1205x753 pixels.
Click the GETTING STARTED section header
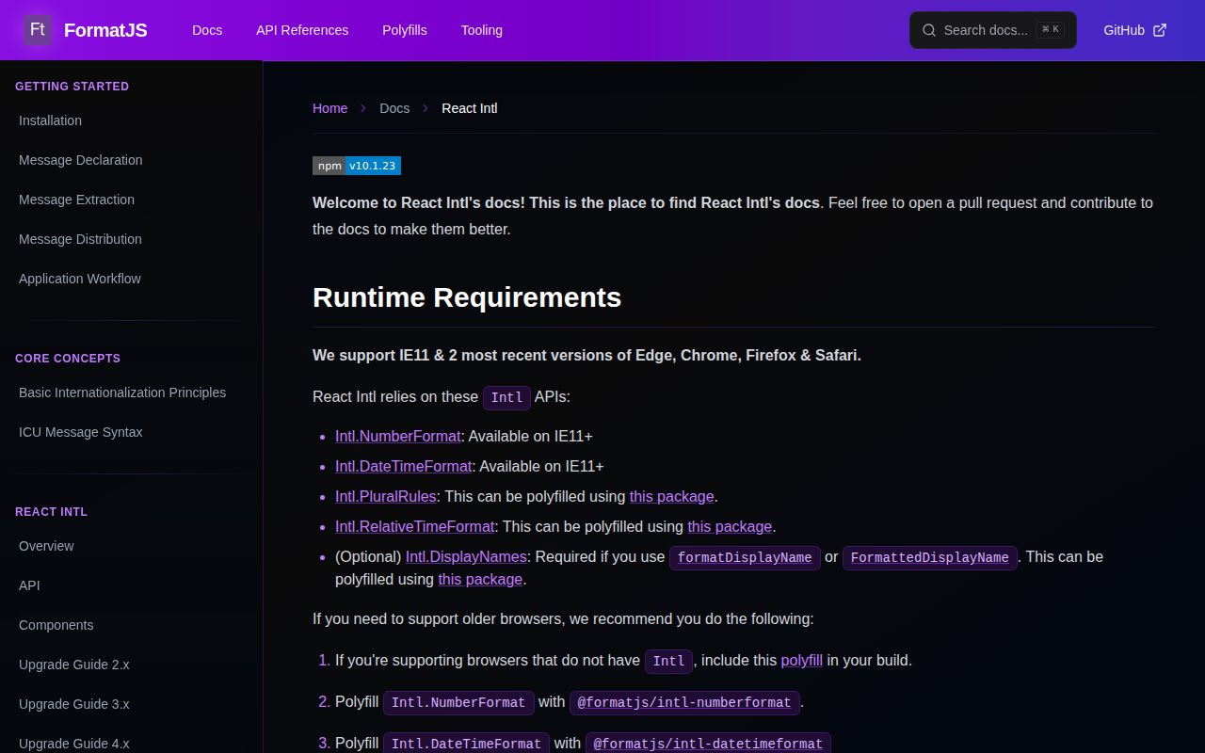click(x=72, y=86)
